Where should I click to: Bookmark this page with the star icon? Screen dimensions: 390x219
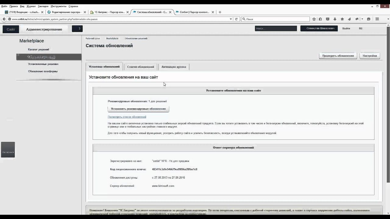click(314, 19)
